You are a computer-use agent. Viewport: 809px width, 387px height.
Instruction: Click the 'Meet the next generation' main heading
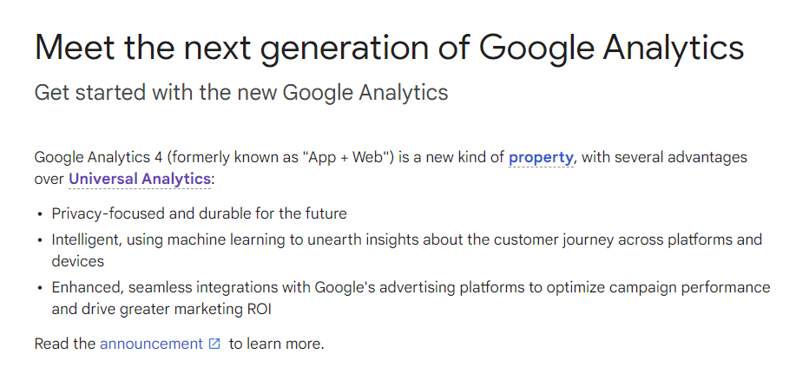pos(389,47)
